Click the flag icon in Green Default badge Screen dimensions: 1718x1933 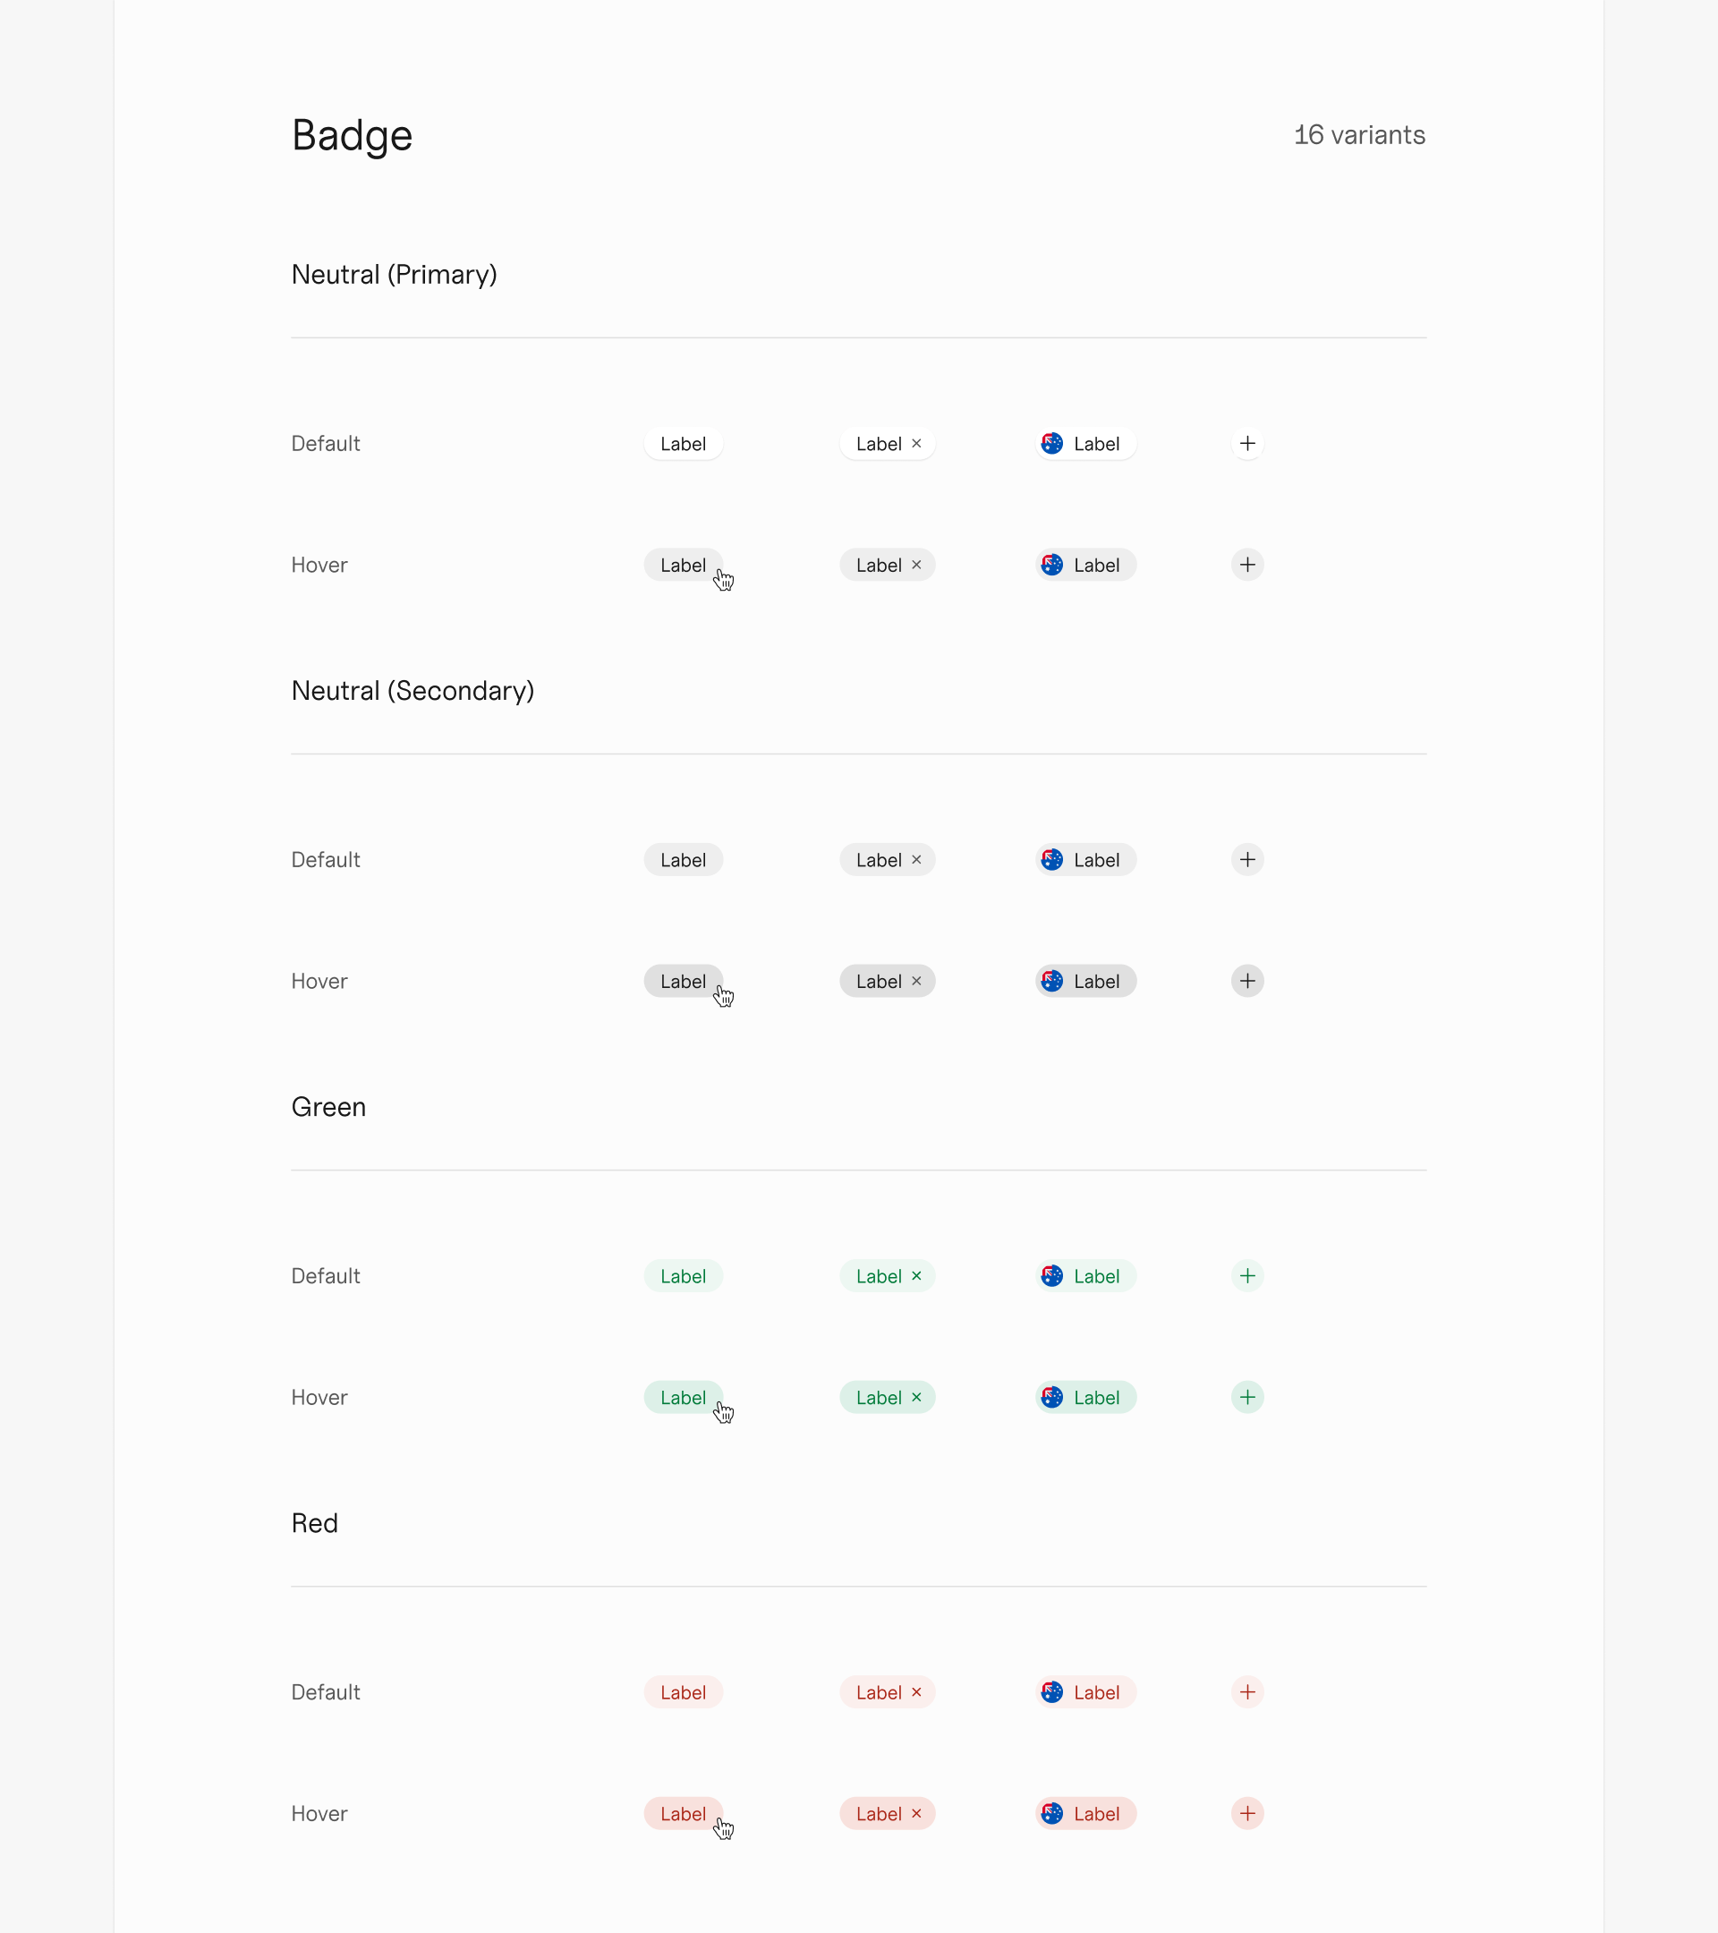[x=1051, y=1276]
